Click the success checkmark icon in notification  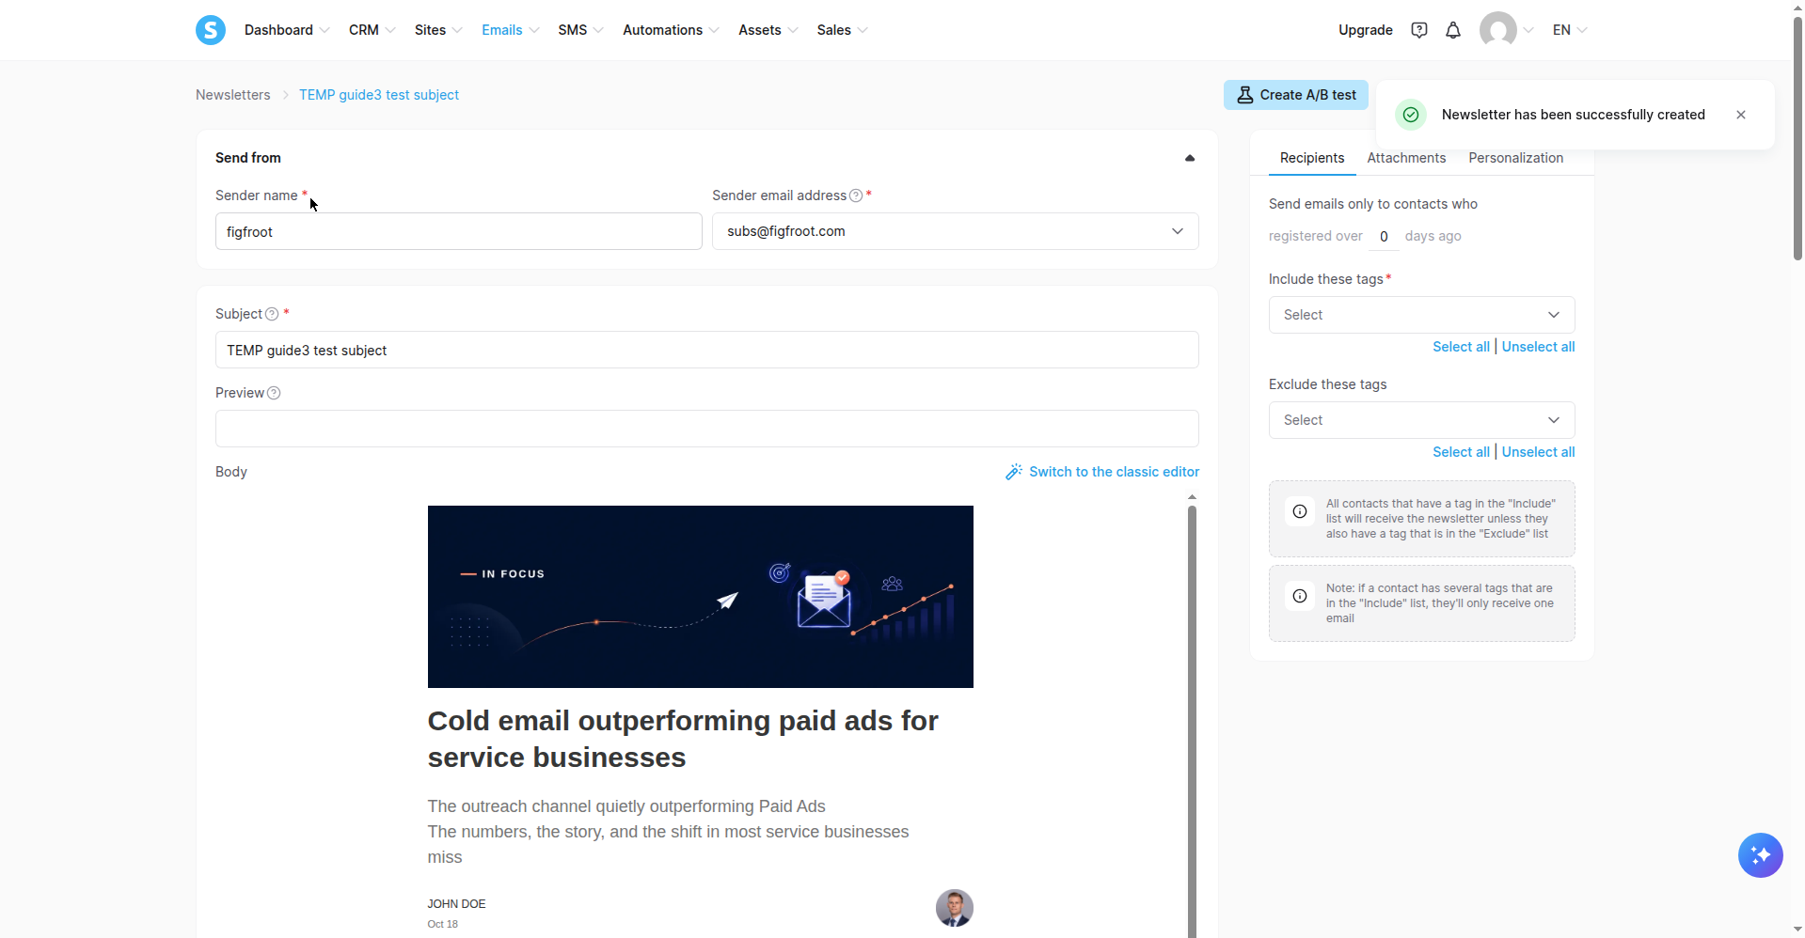1411,115
